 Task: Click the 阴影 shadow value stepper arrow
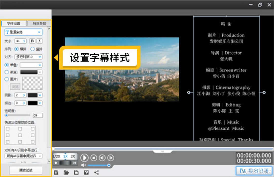coord(24,95)
